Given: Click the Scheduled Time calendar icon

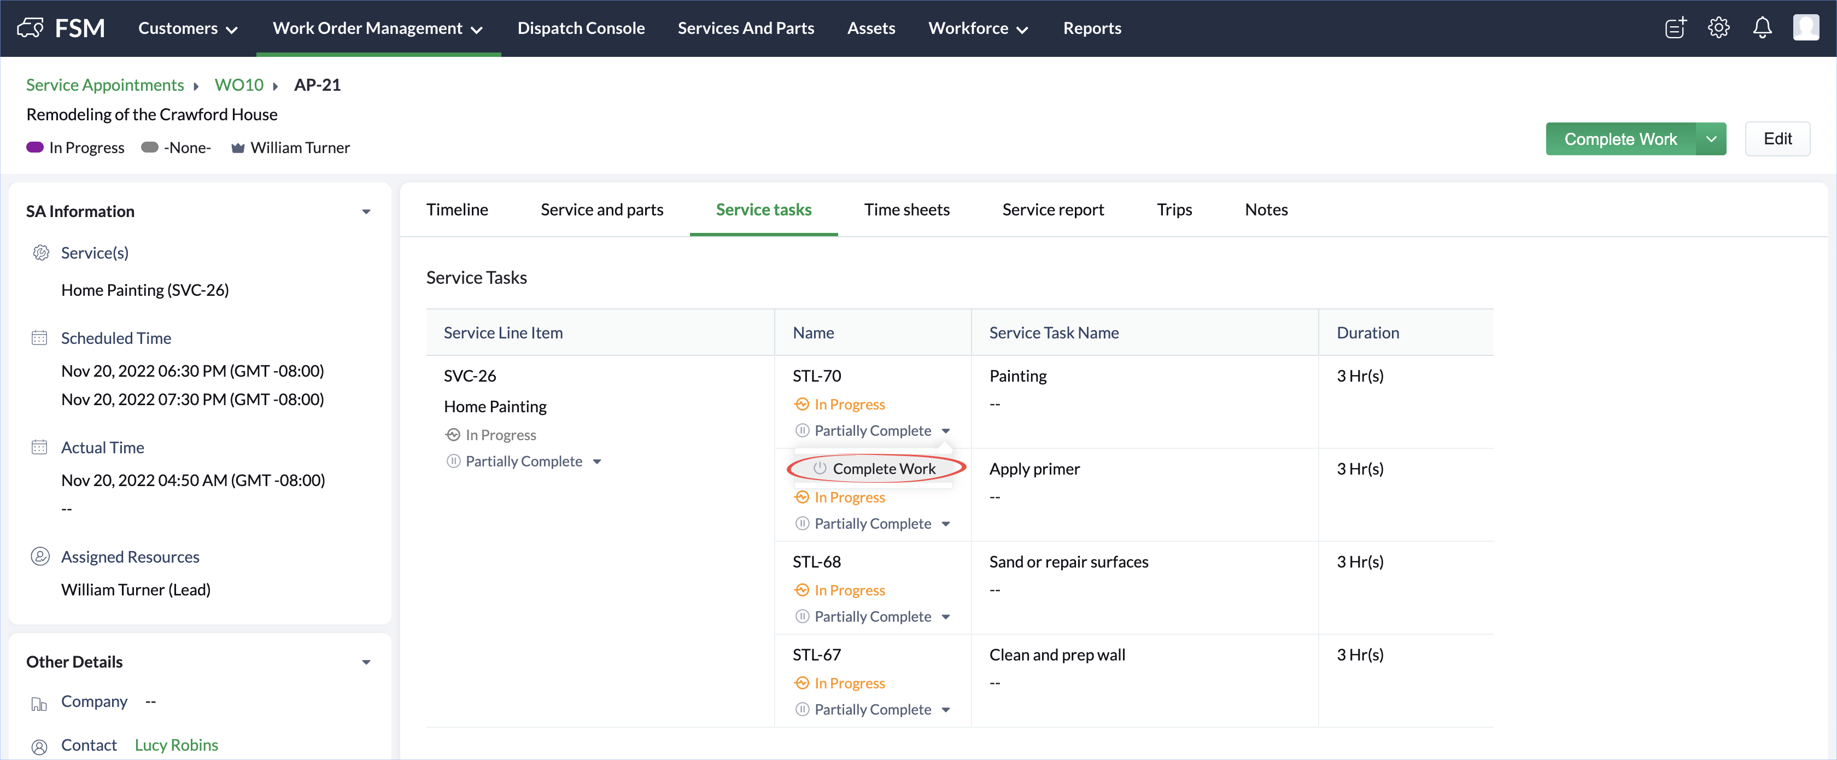Looking at the screenshot, I should [x=39, y=338].
